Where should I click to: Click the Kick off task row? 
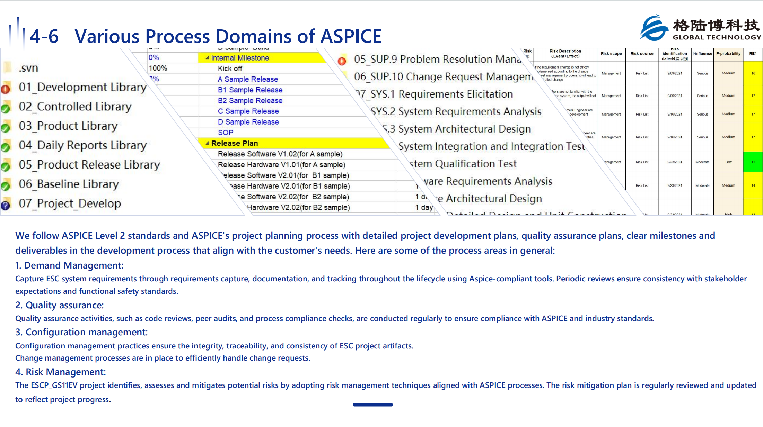click(x=230, y=69)
